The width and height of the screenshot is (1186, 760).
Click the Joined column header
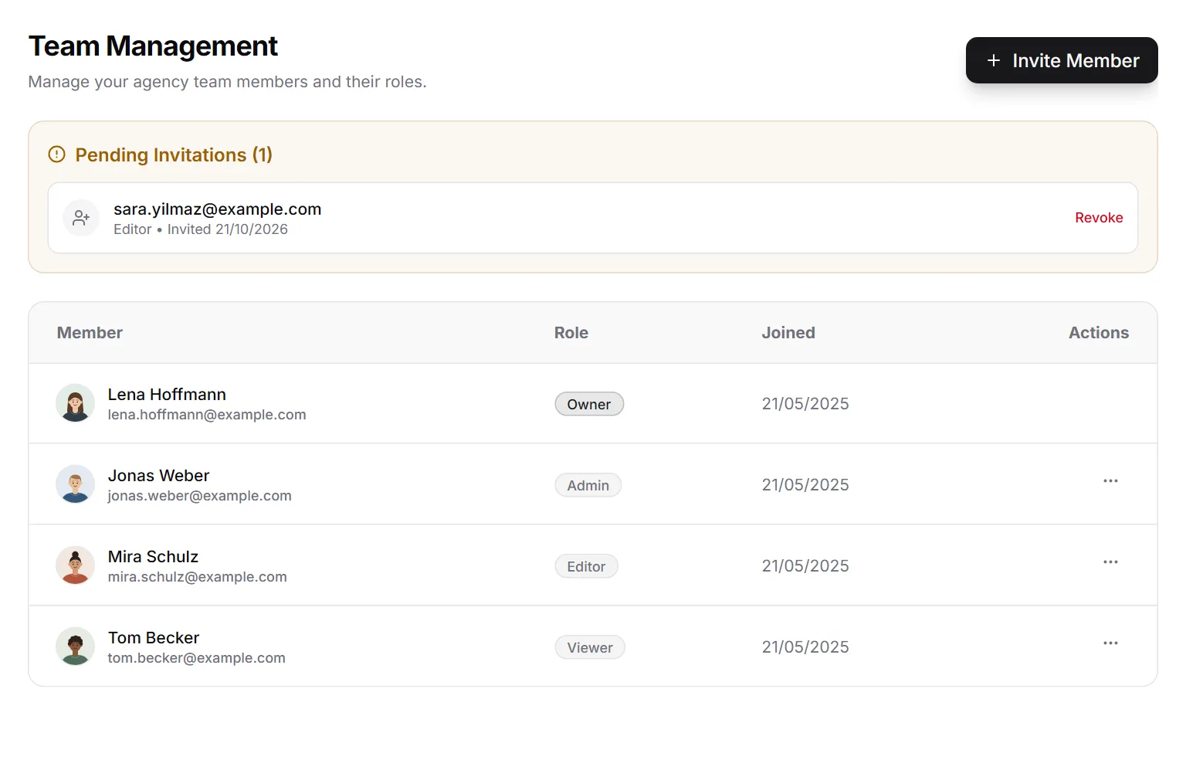[788, 333]
